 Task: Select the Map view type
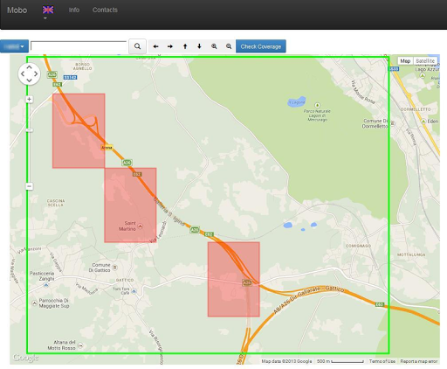(x=405, y=61)
